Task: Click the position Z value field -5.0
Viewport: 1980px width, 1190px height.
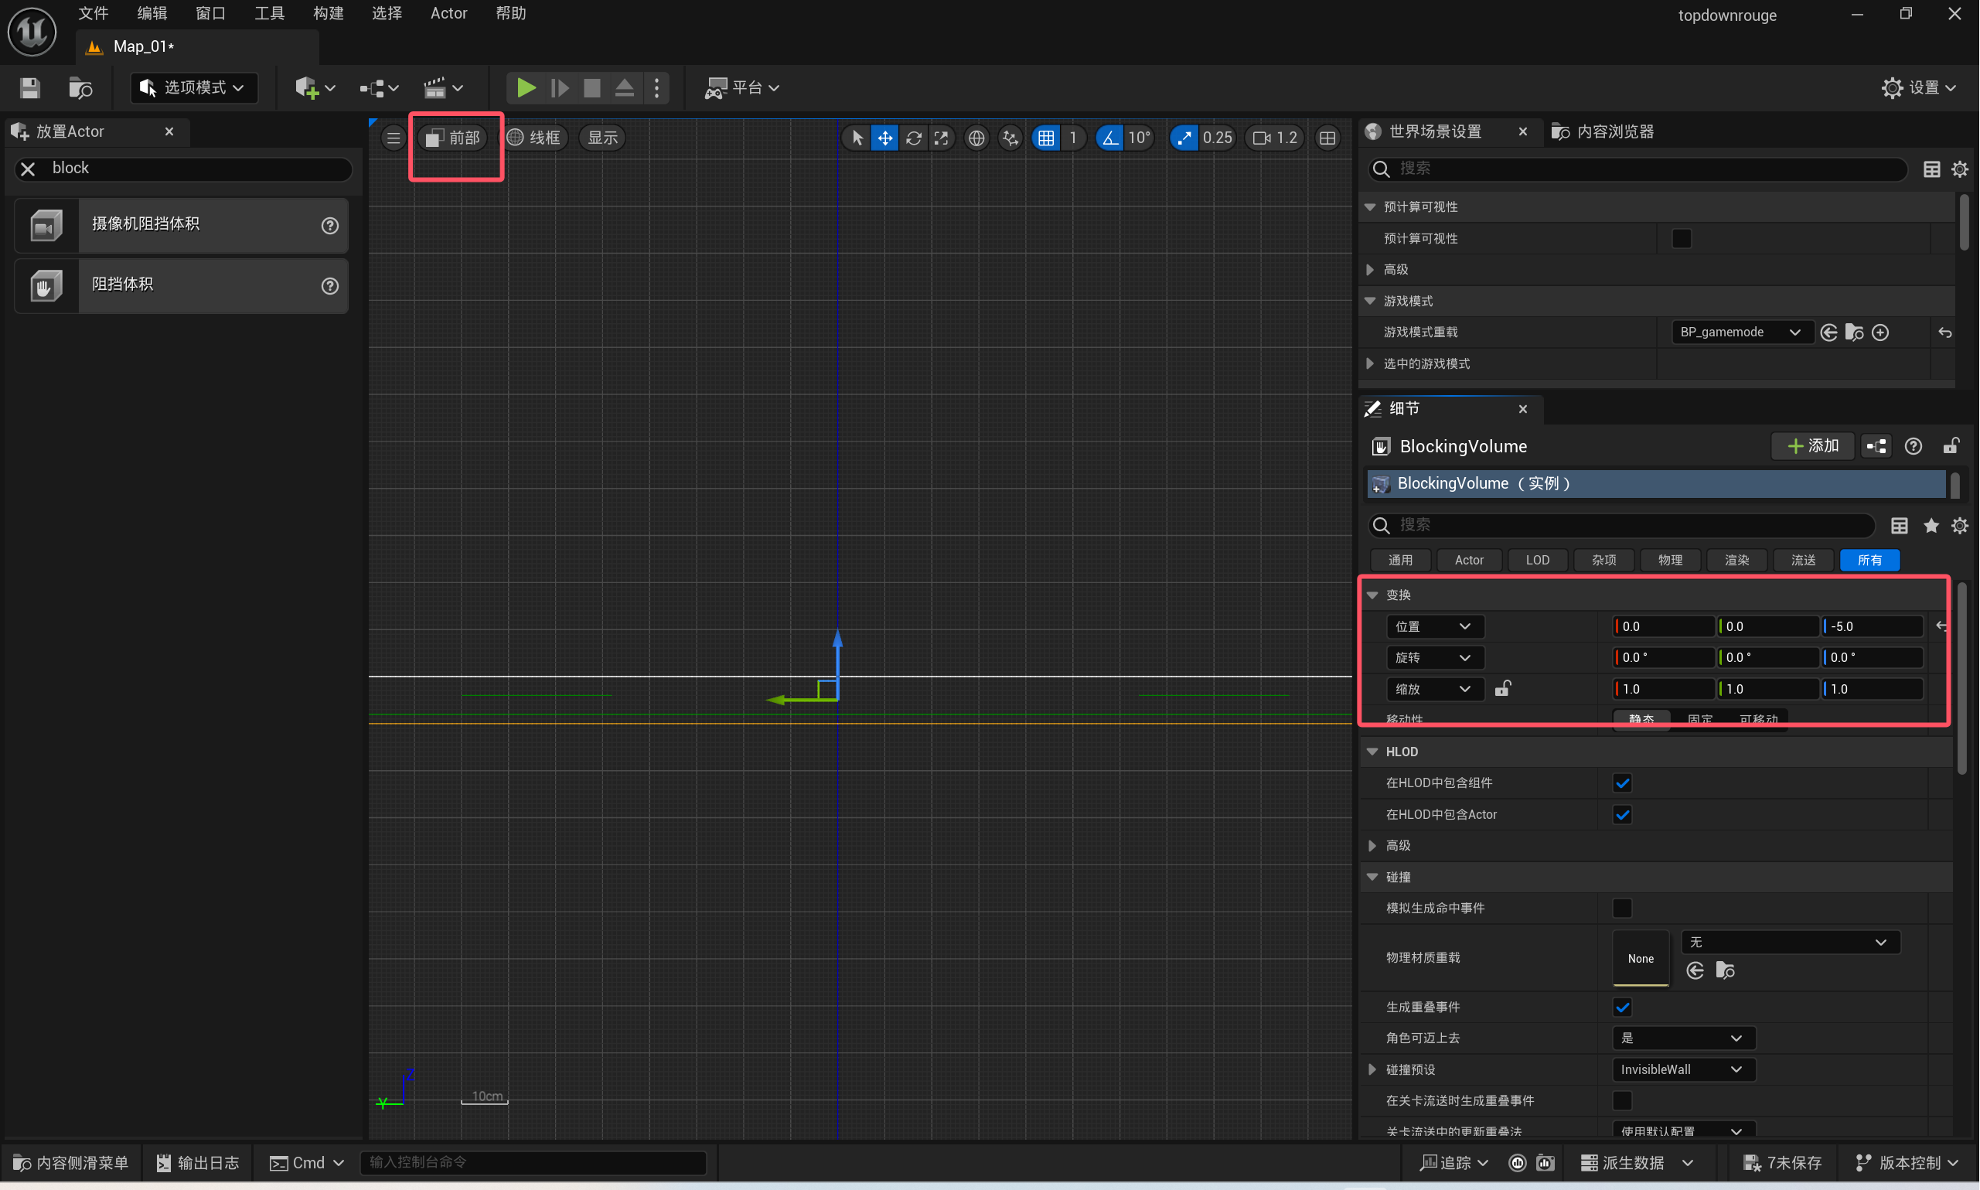Action: tap(1872, 627)
